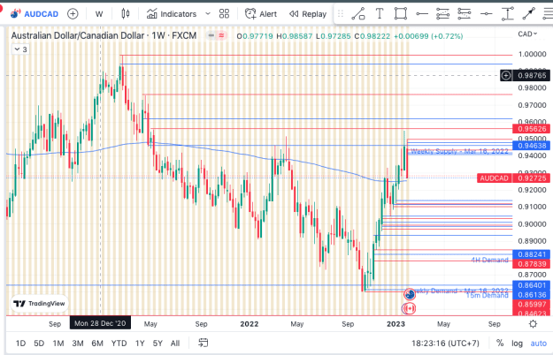Screen dimensions: 553x355
Task: Select the 4H Demand zone label
Action: pos(490,260)
